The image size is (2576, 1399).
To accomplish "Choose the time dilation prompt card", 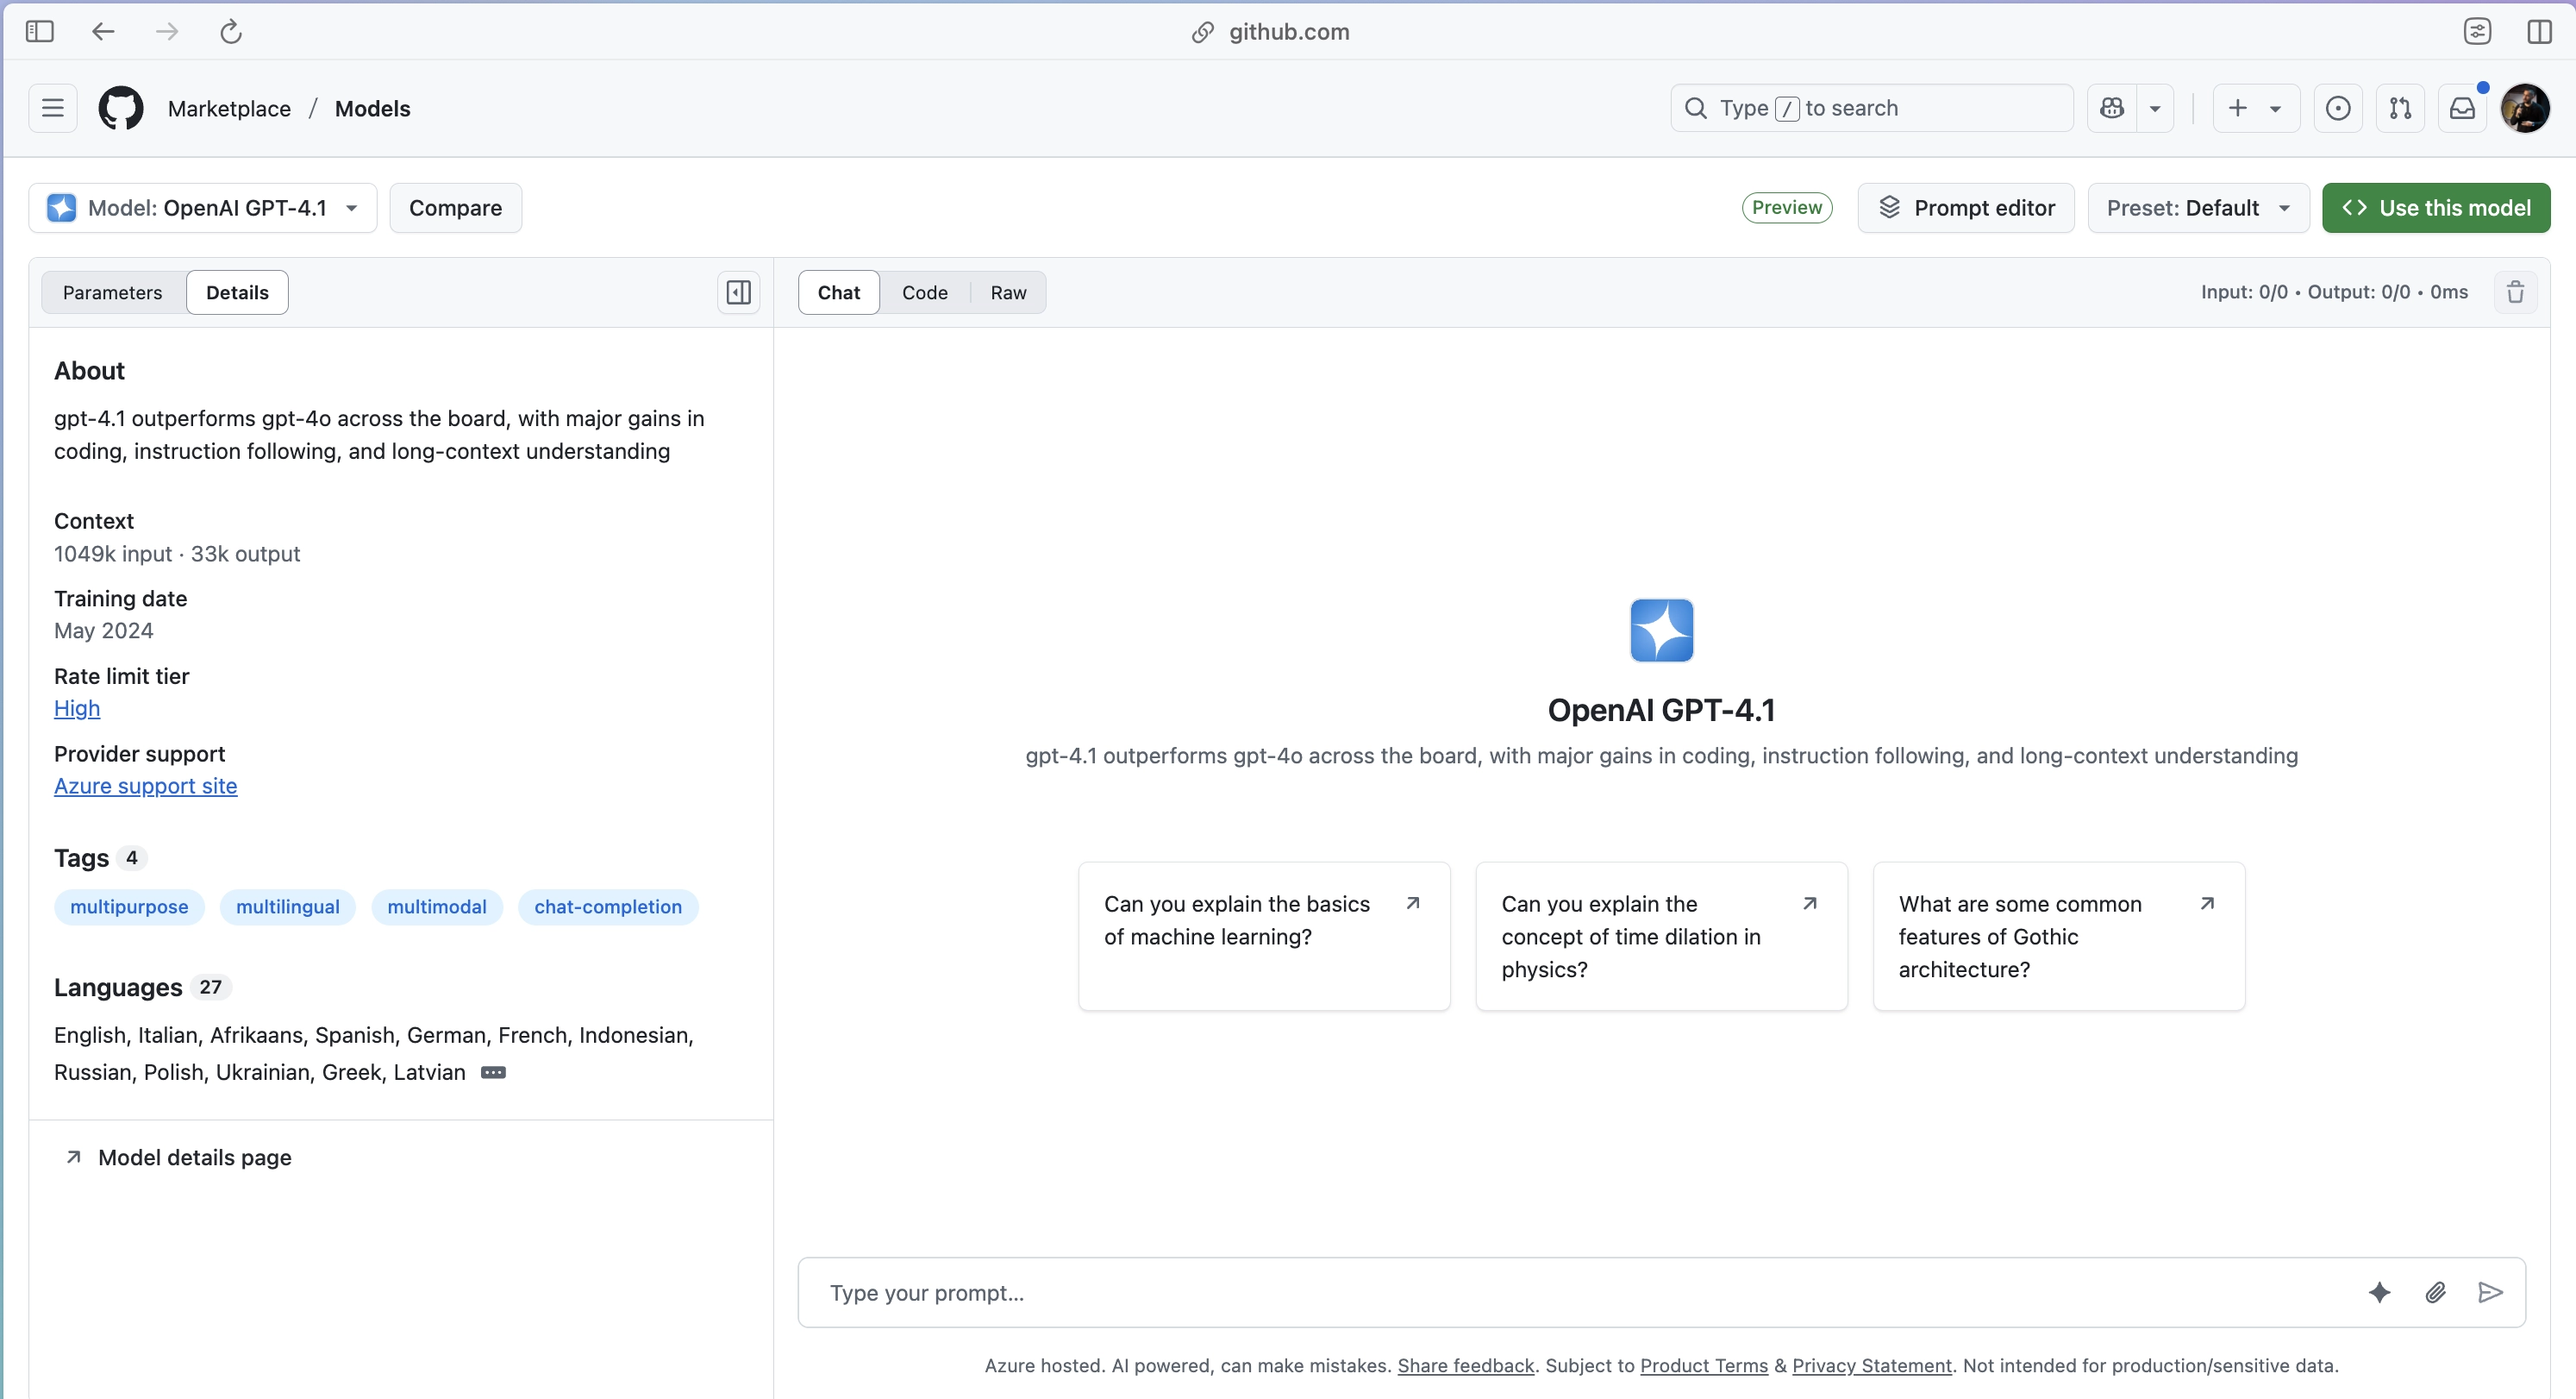I will tap(1662, 937).
